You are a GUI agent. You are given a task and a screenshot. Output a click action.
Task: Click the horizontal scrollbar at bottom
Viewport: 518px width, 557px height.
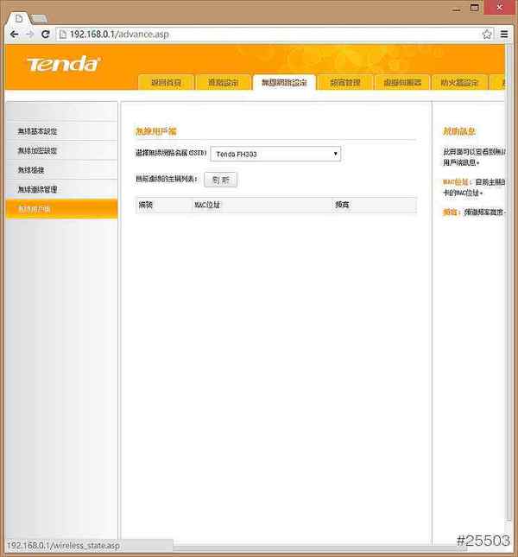[319, 547]
